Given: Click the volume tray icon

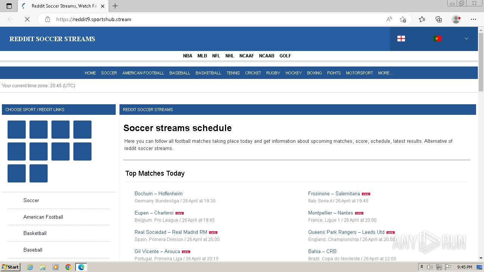Looking at the screenshot, I should (x=430, y=267).
